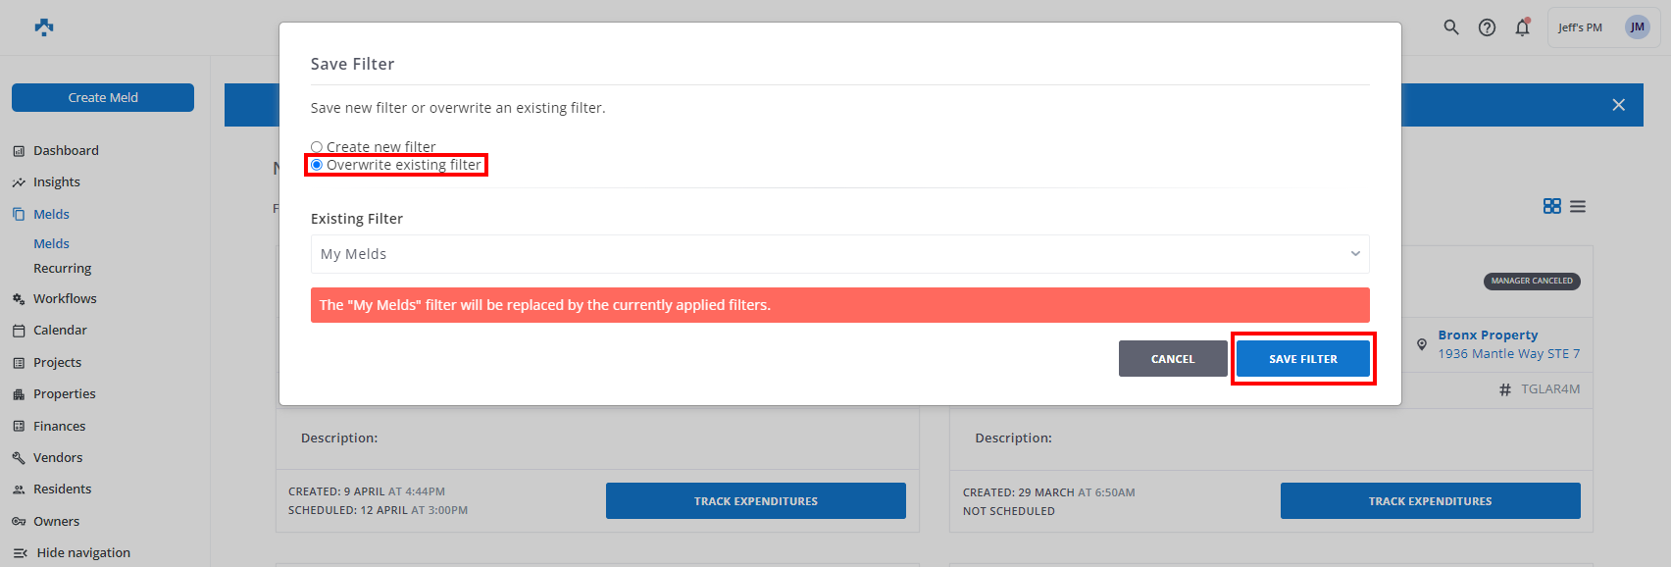
Task: Open Recurring in the sidebar
Action: pos(62,268)
